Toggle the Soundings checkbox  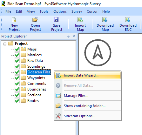(x=17, y=66)
